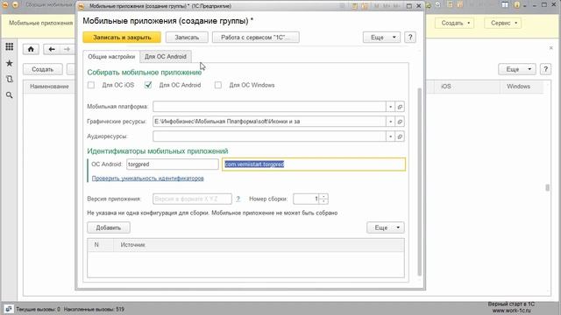Enable the Для ОС iOS checkbox
The image size is (561, 315).
91,85
